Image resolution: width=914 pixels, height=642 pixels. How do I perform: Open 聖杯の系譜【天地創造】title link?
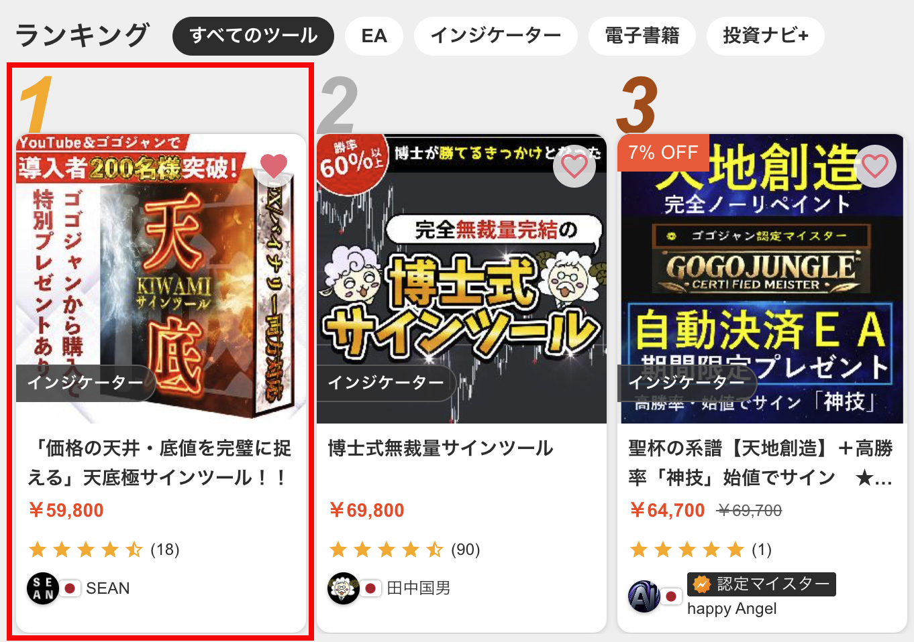[761, 462]
